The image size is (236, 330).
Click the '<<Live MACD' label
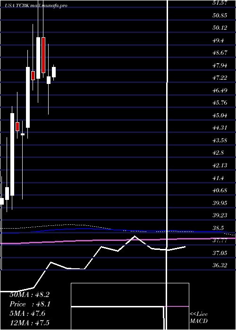coord(199,318)
